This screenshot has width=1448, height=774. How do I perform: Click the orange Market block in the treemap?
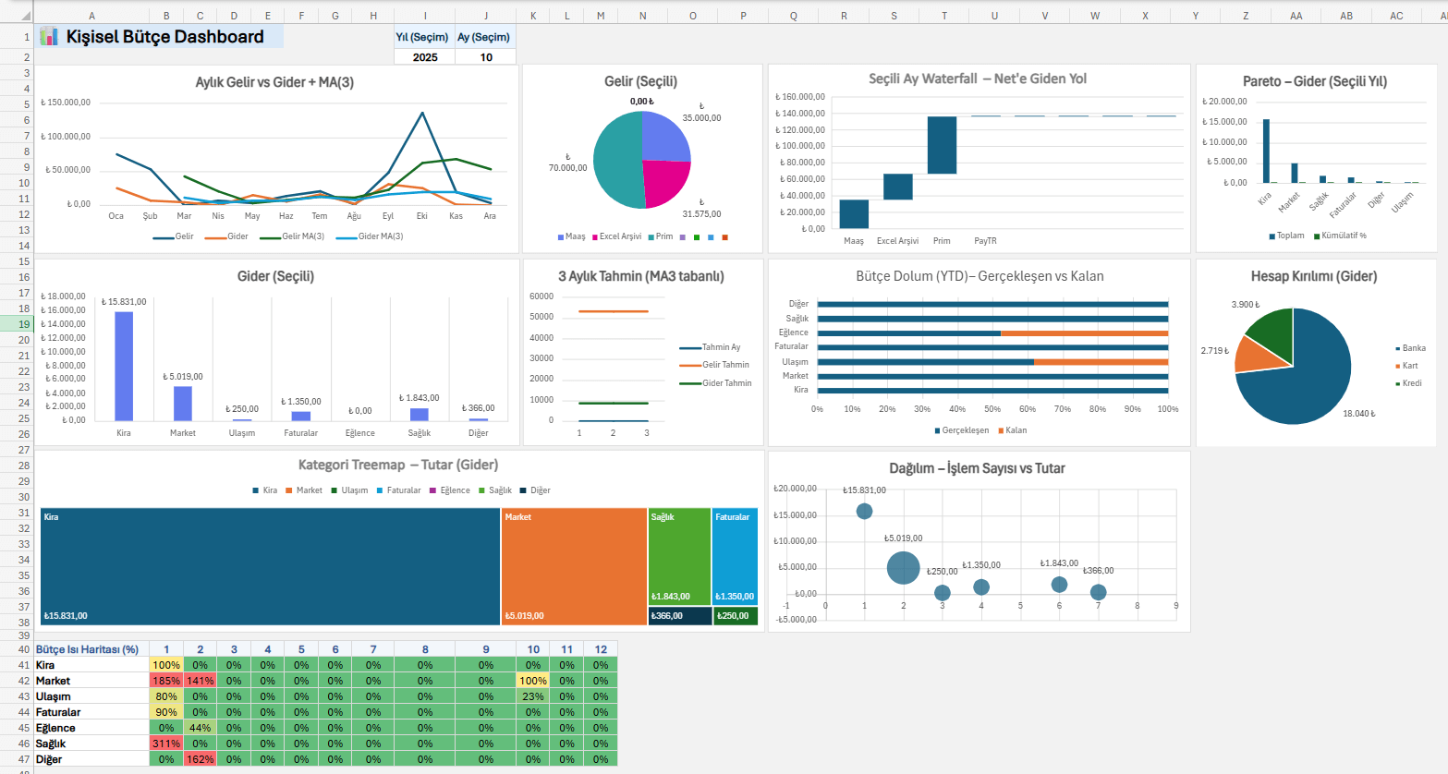573,566
